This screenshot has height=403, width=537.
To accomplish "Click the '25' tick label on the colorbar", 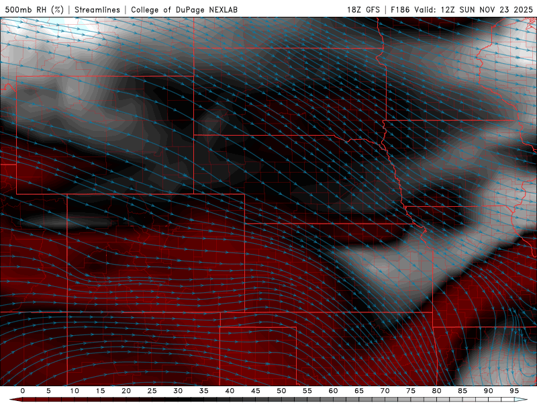I will [x=152, y=391].
